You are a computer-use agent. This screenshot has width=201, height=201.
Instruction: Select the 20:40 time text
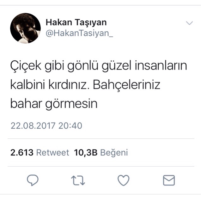coord(70,126)
